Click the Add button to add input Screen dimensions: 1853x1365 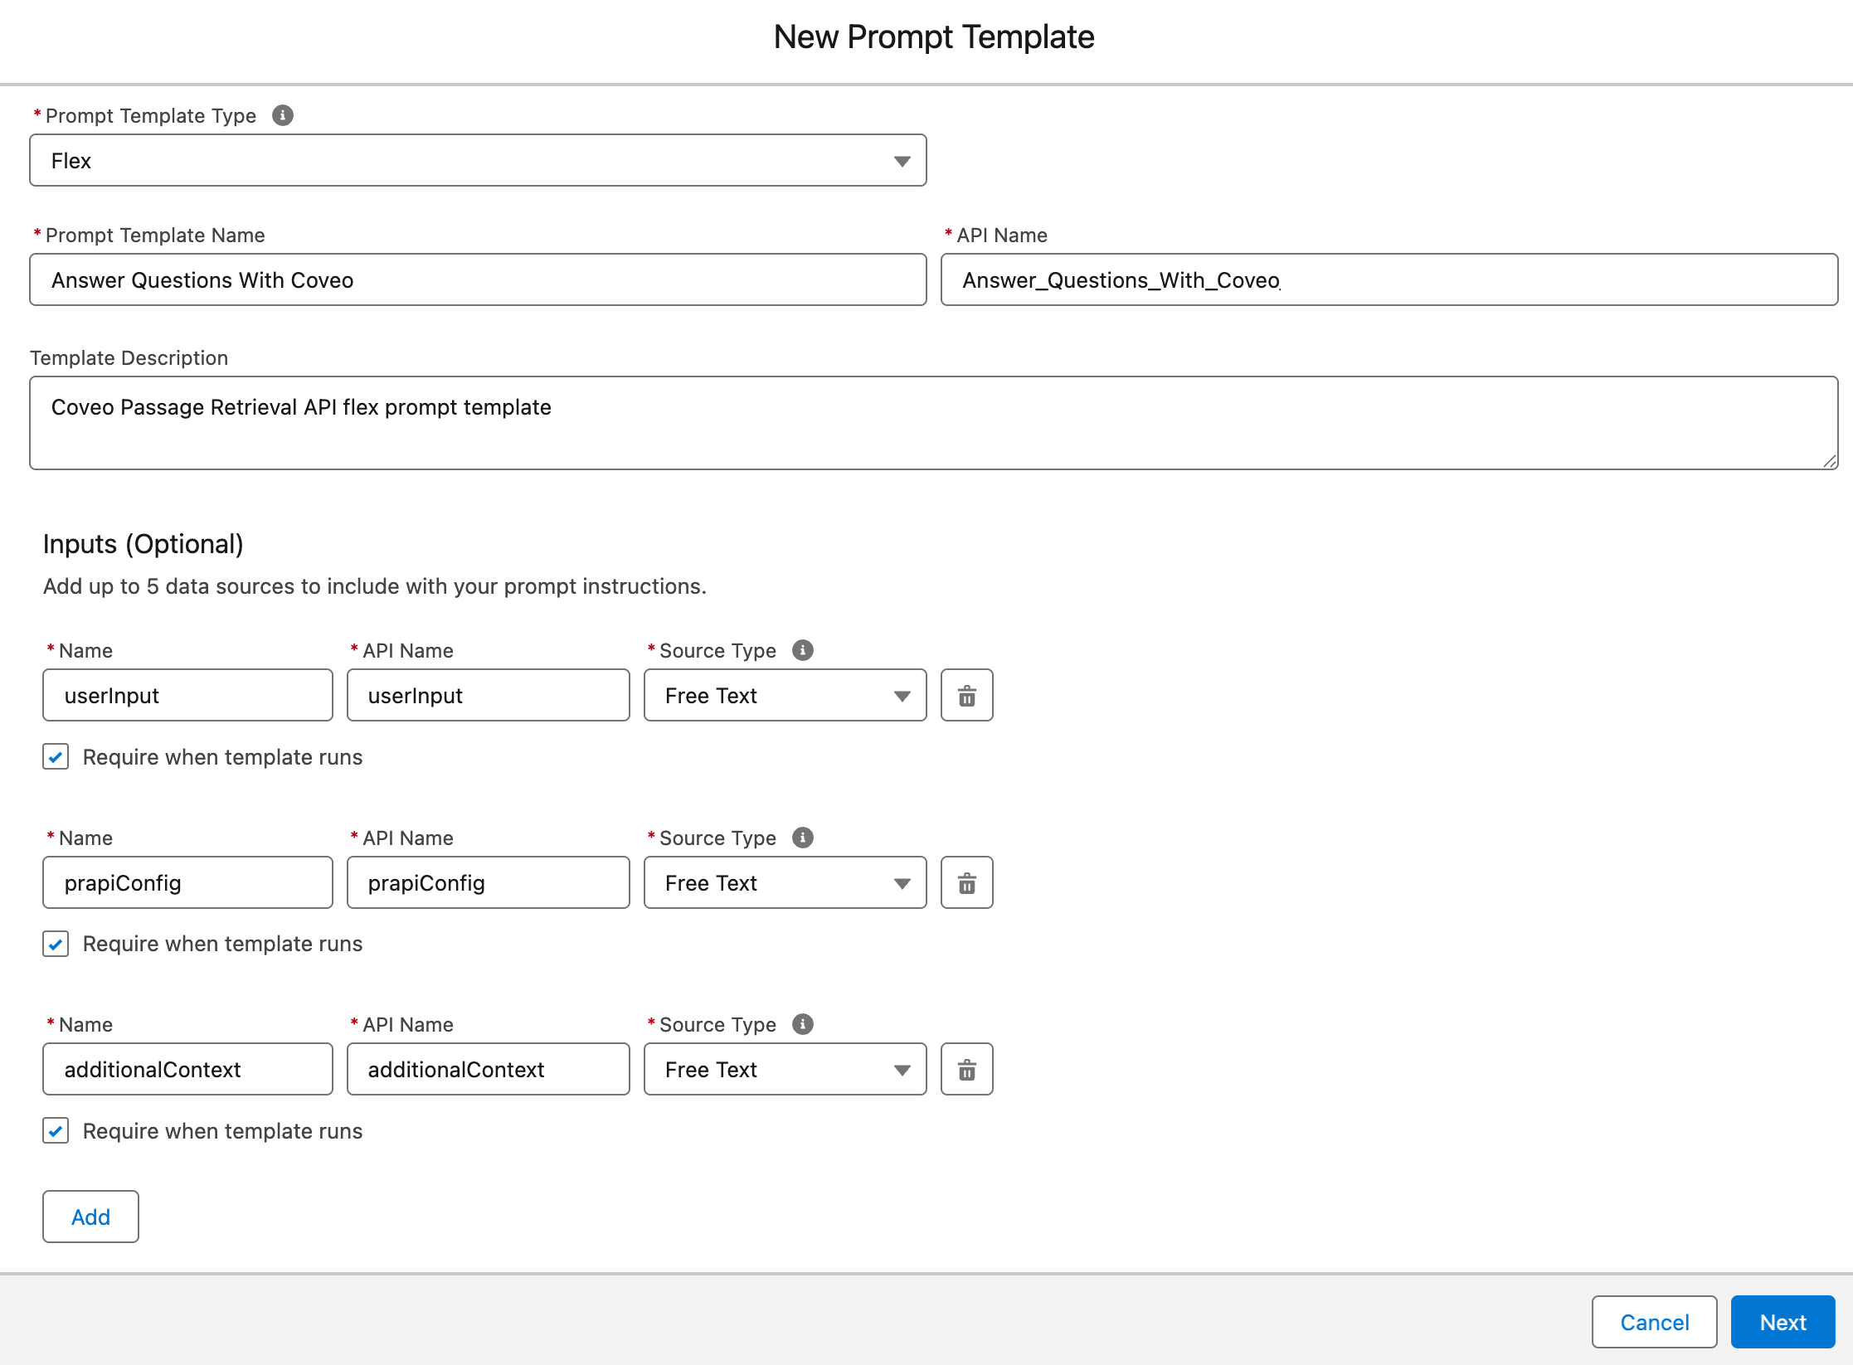[90, 1217]
